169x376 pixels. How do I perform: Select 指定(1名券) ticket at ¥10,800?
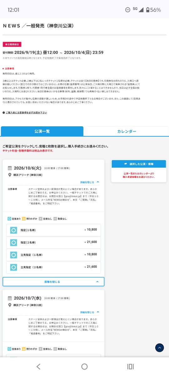[x=54, y=230]
